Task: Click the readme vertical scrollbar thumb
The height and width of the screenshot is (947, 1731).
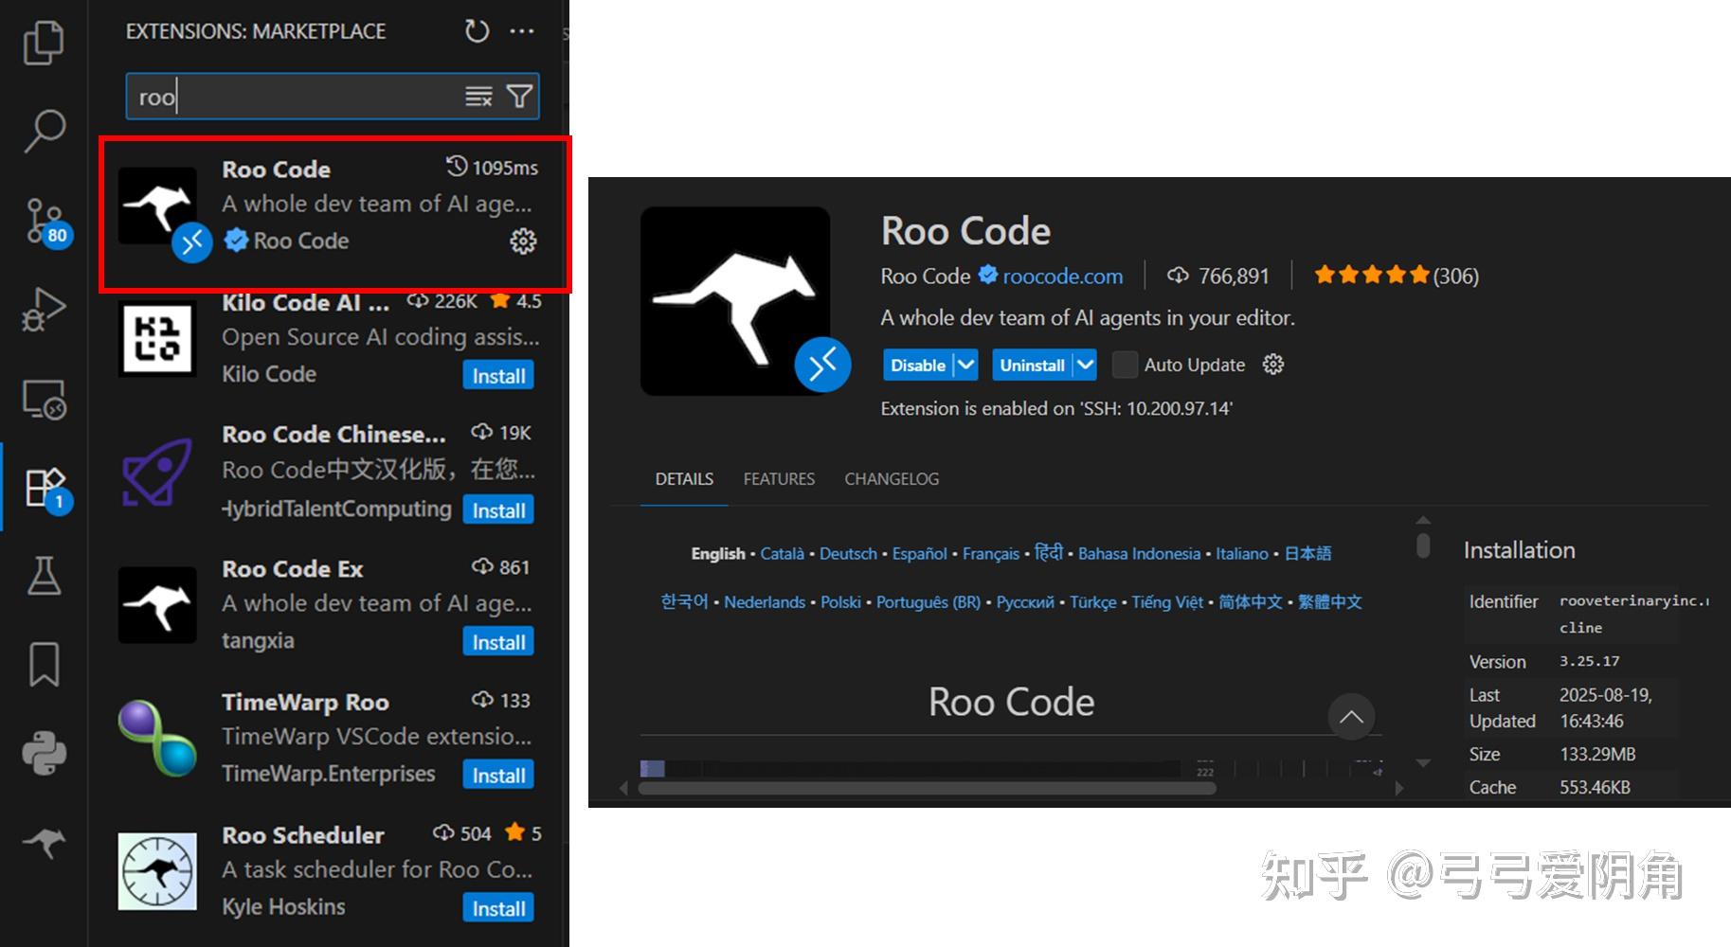Action: pos(1423,546)
